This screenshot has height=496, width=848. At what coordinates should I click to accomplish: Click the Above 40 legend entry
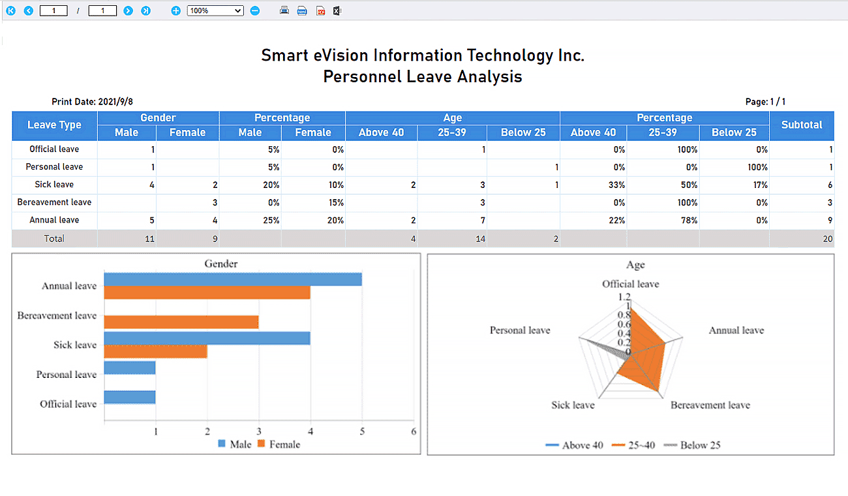point(574,445)
